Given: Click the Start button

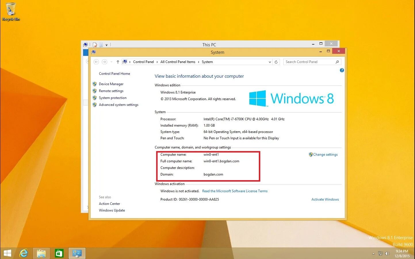Looking at the screenshot, I should point(7,253).
